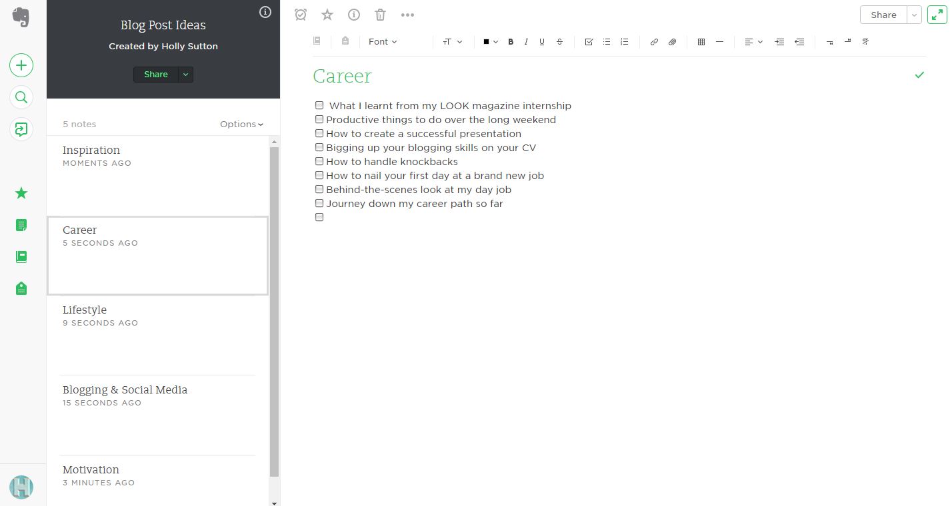Viewport: 952px width, 506px height.
Task: Attach a file with paperclip icon
Action: click(x=673, y=42)
